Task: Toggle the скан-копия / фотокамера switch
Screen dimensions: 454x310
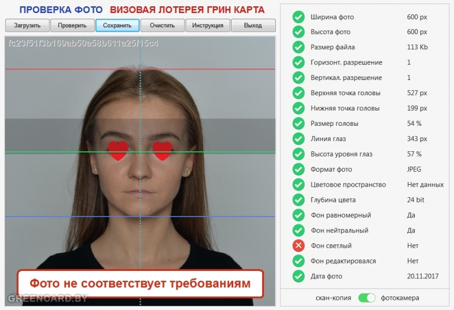Action: point(367,298)
